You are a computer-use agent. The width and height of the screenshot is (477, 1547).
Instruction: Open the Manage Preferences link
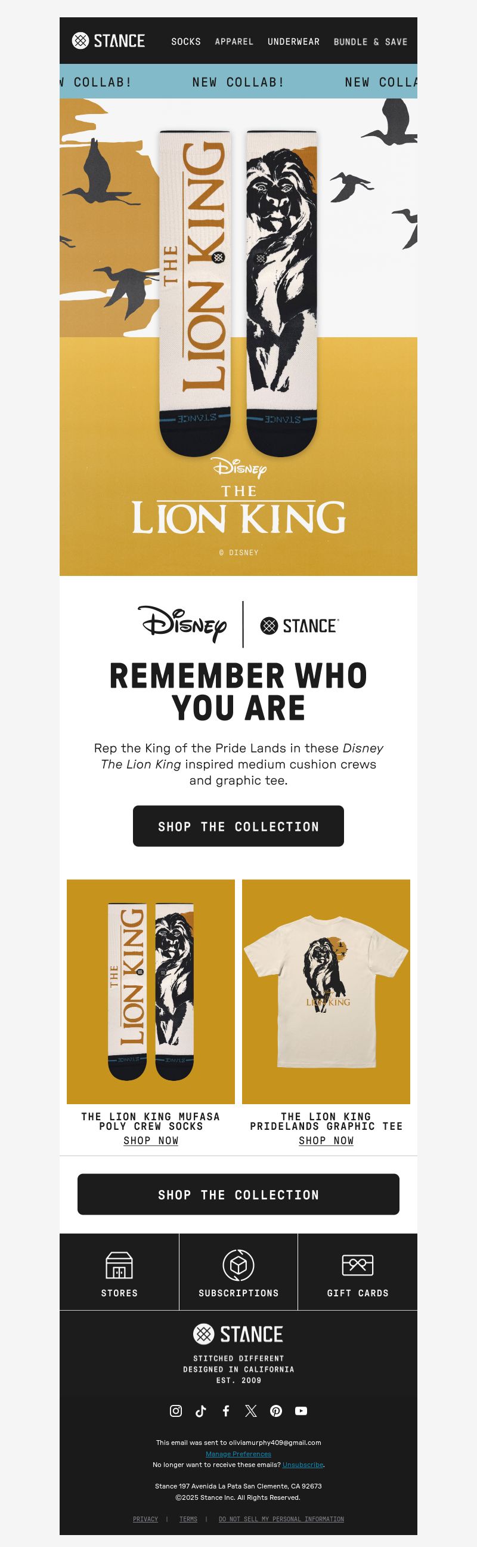click(x=238, y=1453)
